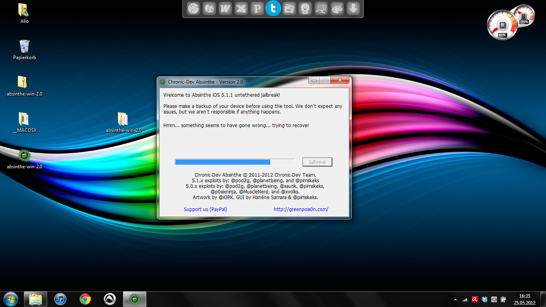The width and height of the screenshot is (546, 307).
Task: Open iTunes from the taskbar
Action: pyautogui.click(x=60, y=299)
